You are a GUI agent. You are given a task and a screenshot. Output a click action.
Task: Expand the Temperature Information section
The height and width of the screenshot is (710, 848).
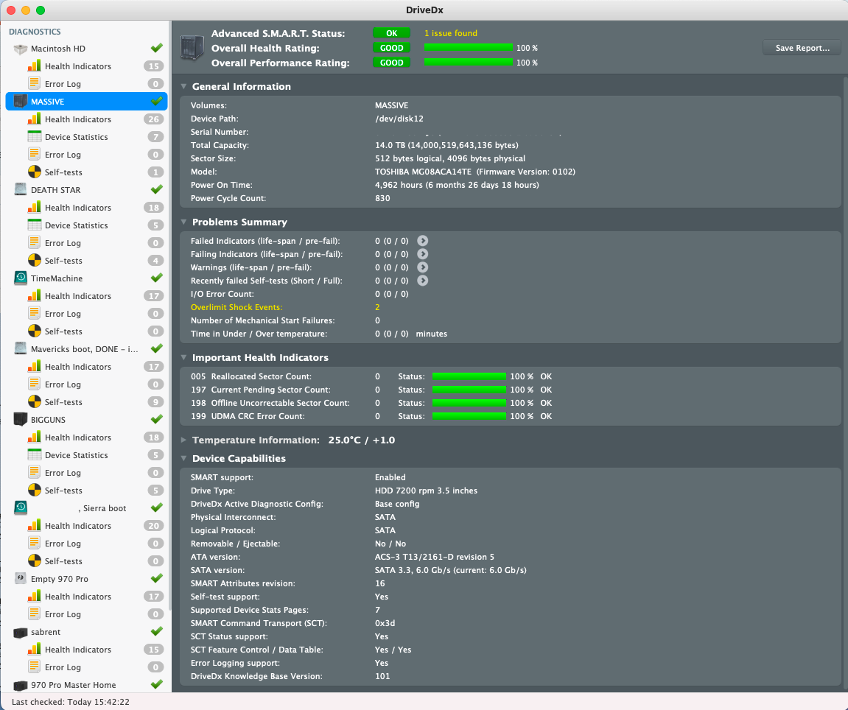pos(183,440)
